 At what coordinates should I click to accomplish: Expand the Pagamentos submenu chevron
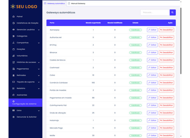[x=39, y=69]
